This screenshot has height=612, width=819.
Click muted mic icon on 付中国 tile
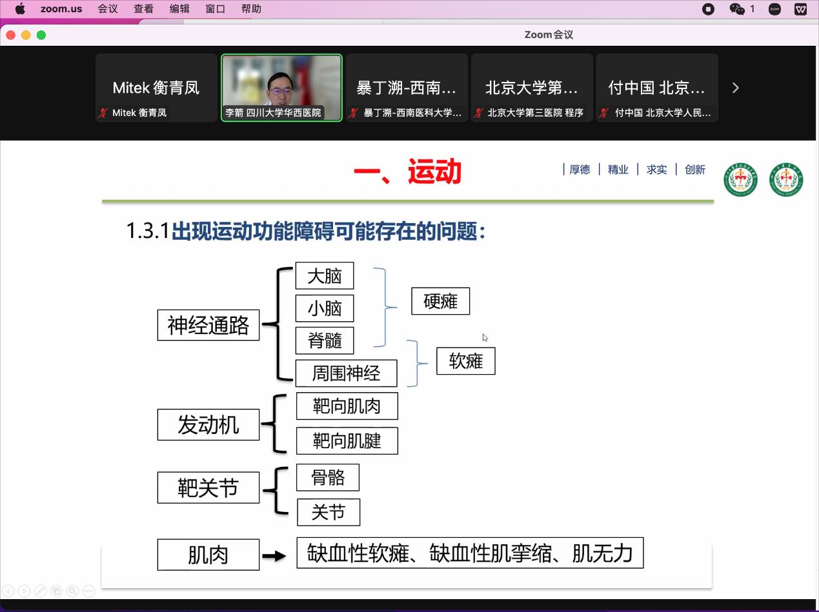(x=604, y=113)
